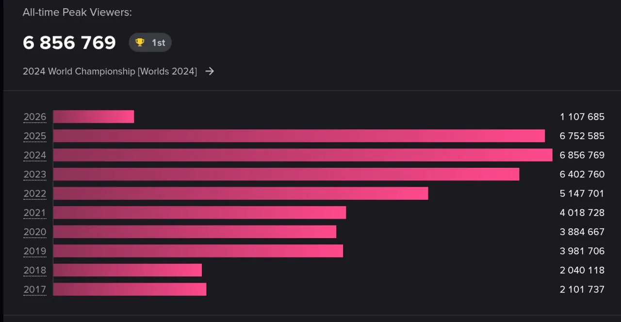This screenshot has height=322, width=621.
Task: Select the 2022 year label
Action: (35, 193)
